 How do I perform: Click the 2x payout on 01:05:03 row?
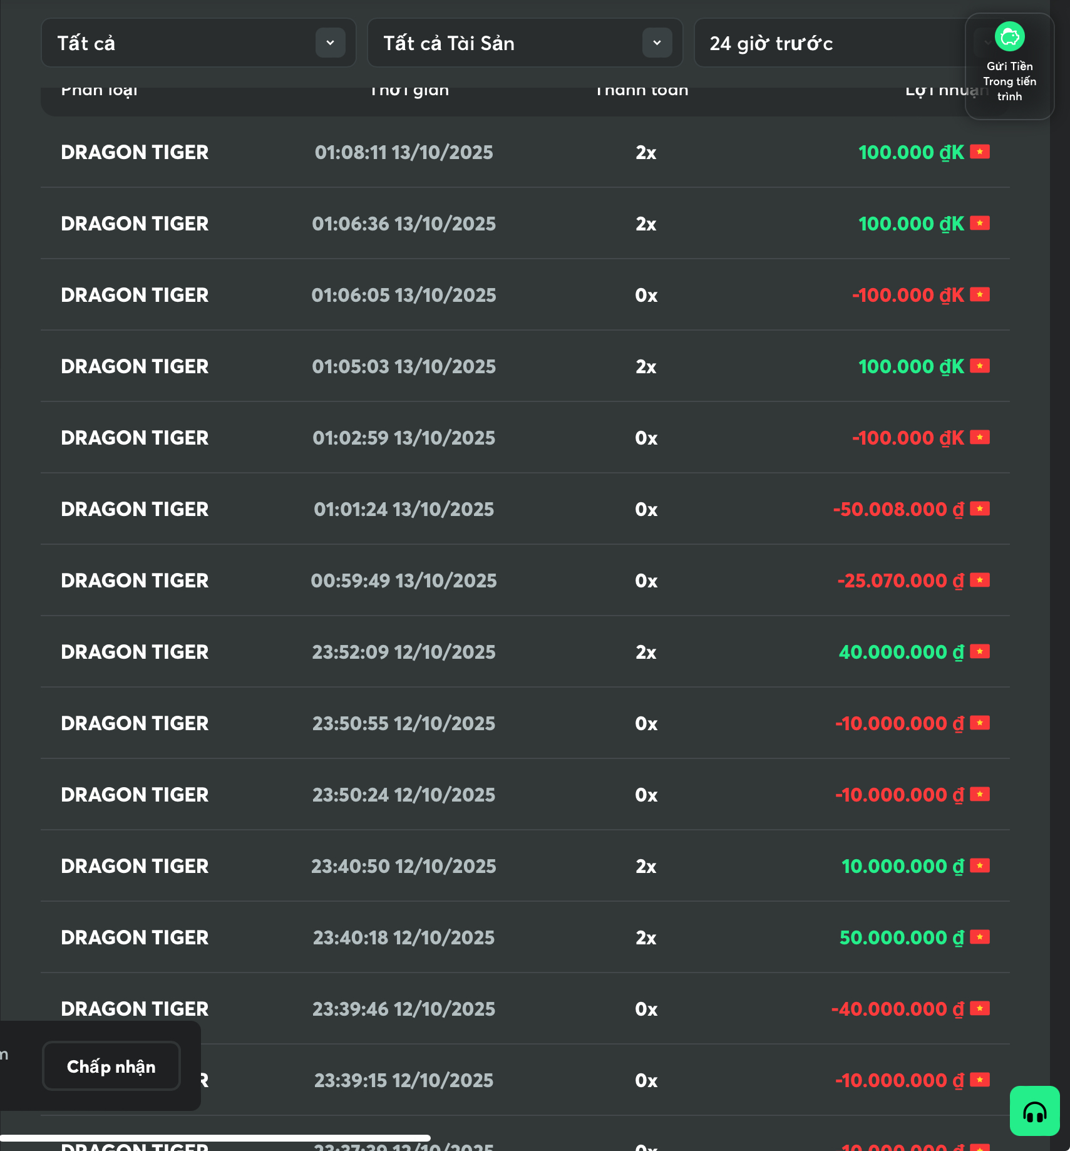pyautogui.click(x=646, y=366)
